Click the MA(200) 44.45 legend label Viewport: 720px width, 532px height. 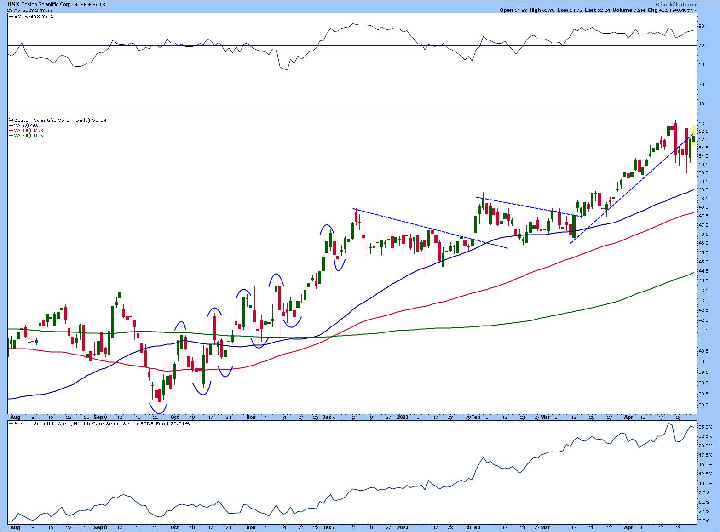pyautogui.click(x=29, y=136)
